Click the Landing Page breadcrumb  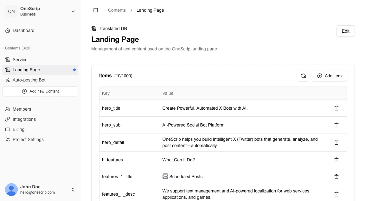pyautogui.click(x=150, y=10)
